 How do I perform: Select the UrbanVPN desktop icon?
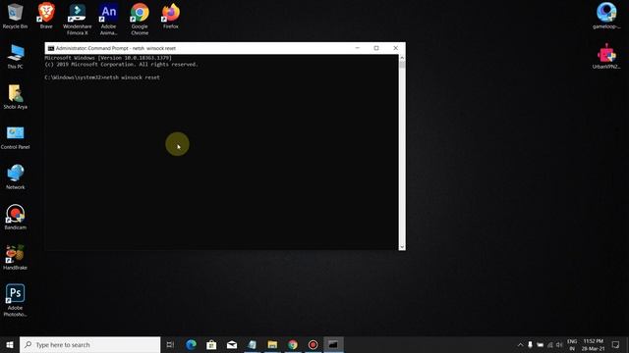click(606, 57)
